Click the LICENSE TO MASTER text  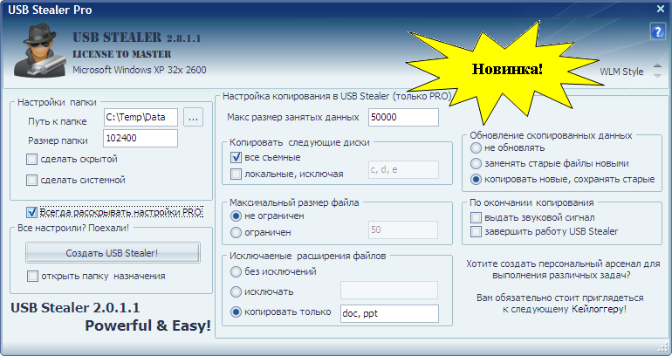[x=121, y=54]
